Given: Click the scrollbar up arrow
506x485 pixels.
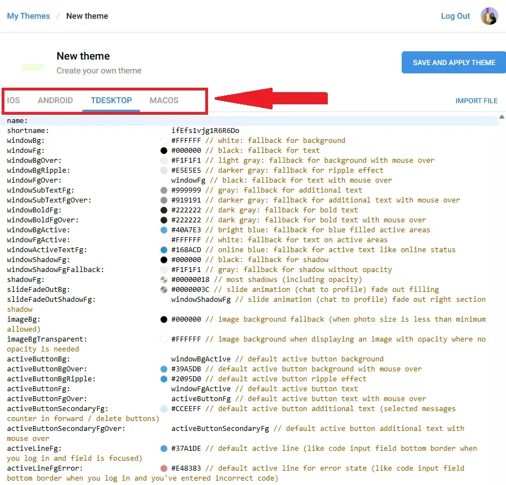Looking at the screenshot, I should [x=502, y=117].
